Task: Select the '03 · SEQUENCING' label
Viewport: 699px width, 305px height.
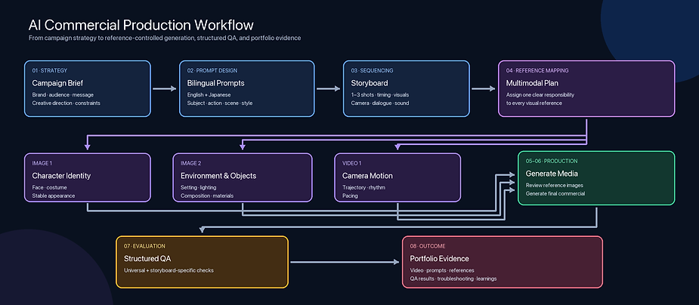Action: tap(373, 70)
